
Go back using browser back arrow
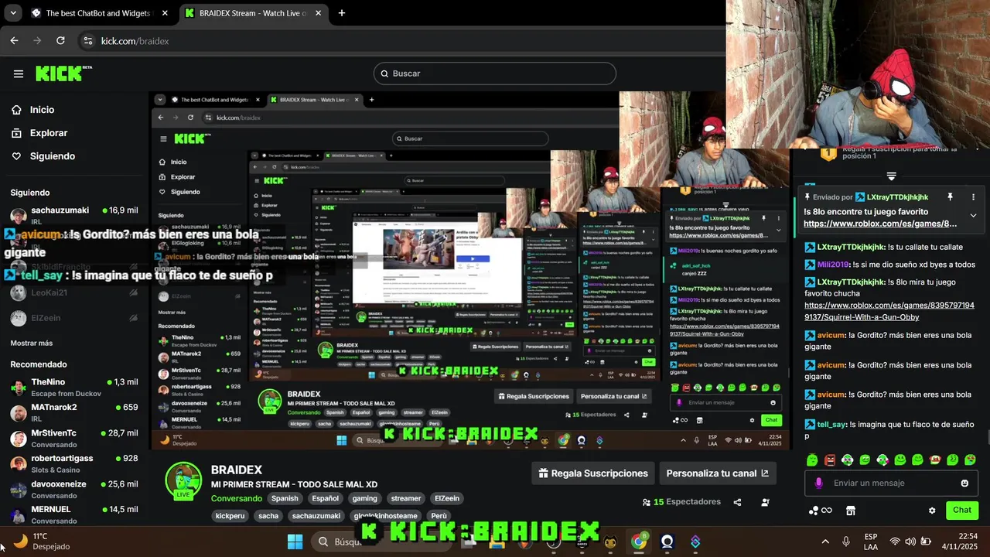tap(14, 41)
